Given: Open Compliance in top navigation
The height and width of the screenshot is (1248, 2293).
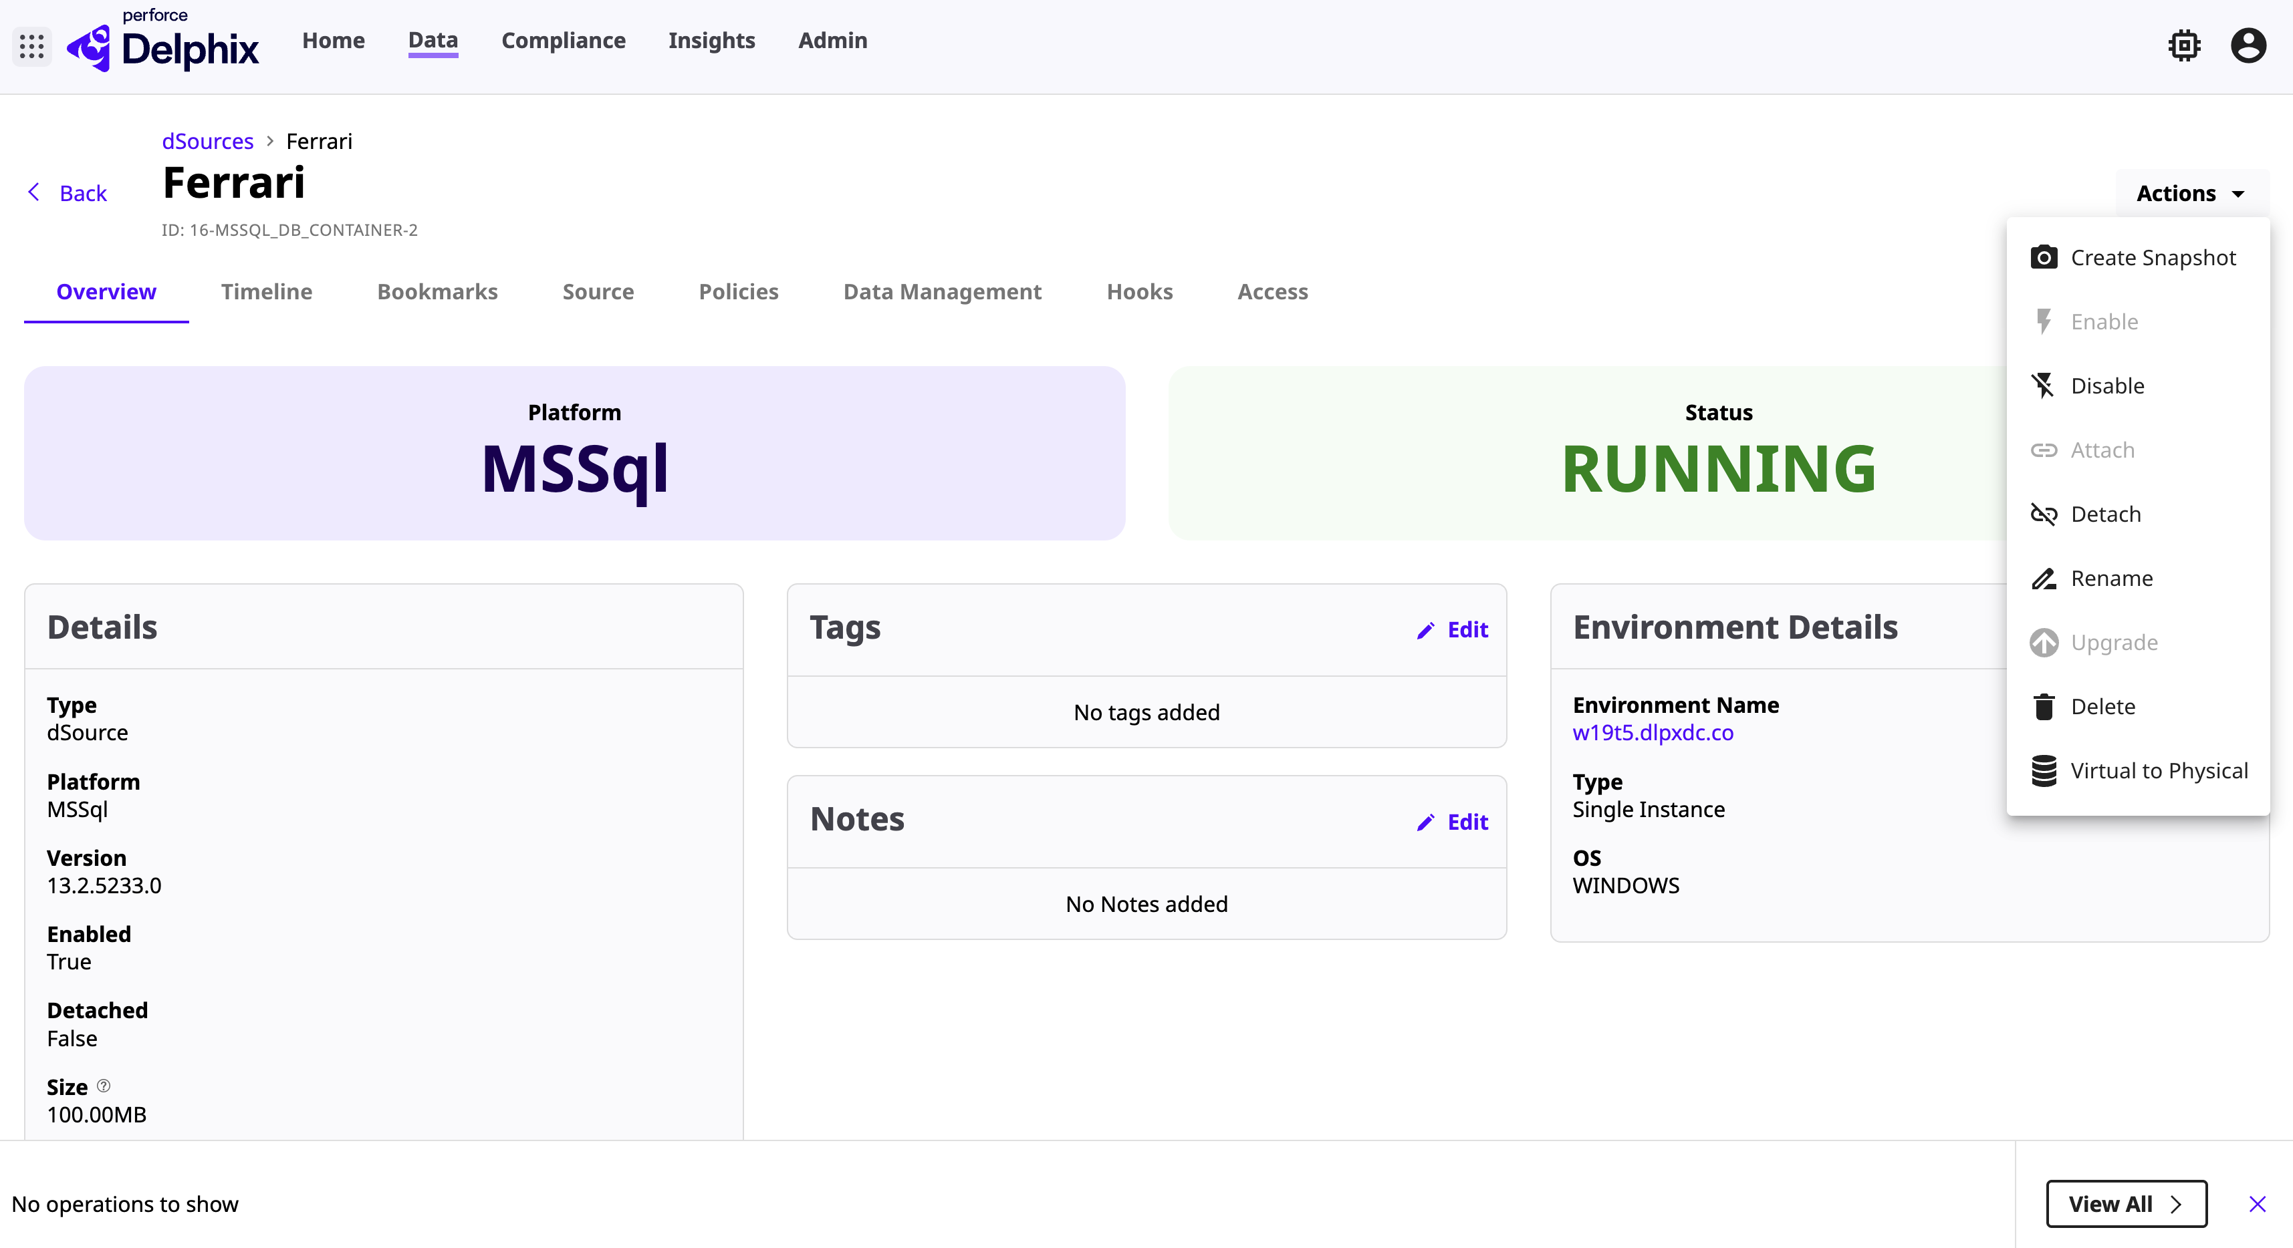Looking at the screenshot, I should (563, 41).
